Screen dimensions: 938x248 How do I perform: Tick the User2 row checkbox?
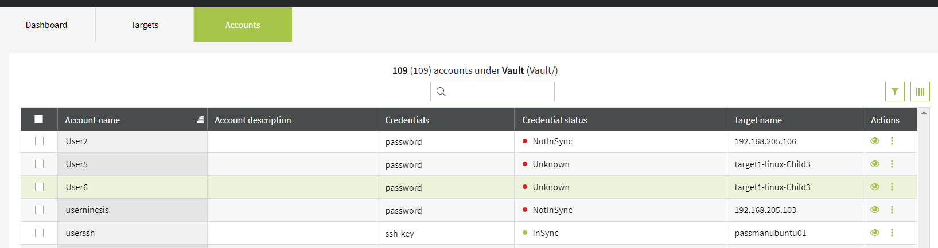[39, 141]
